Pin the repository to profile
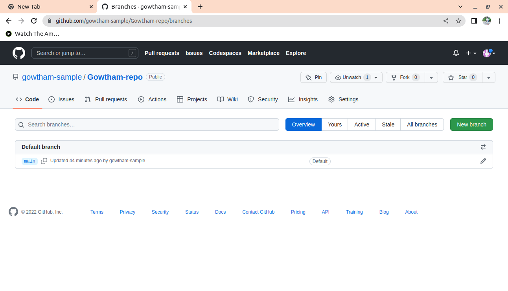 (x=313, y=77)
